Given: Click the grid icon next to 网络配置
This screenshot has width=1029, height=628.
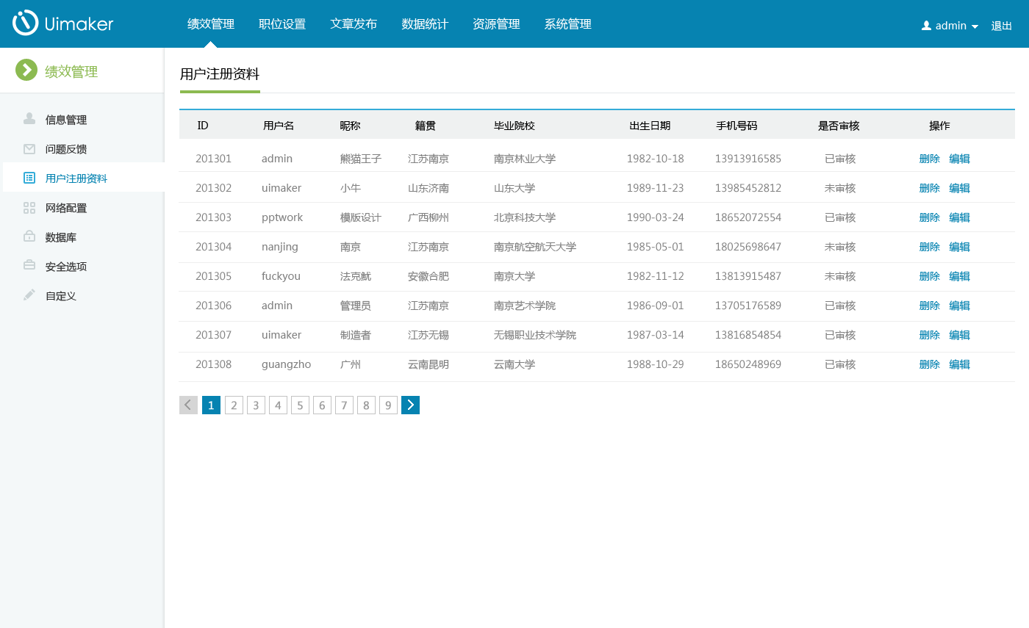Looking at the screenshot, I should pos(29,208).
